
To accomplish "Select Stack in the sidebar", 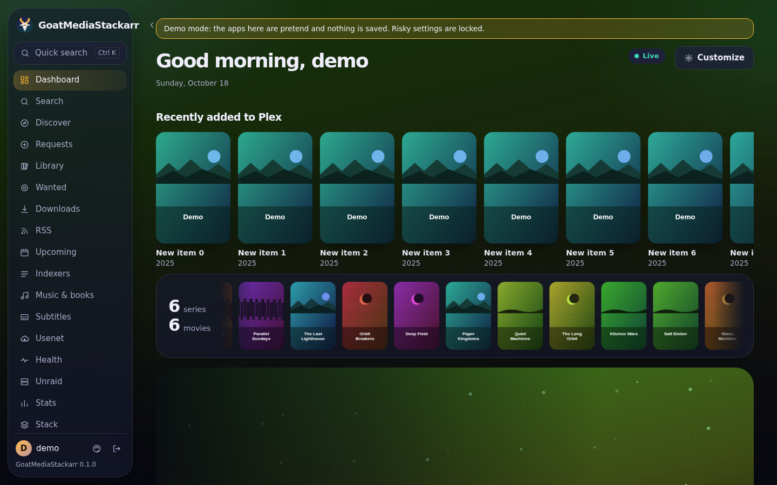I will (x=70, y=425).
